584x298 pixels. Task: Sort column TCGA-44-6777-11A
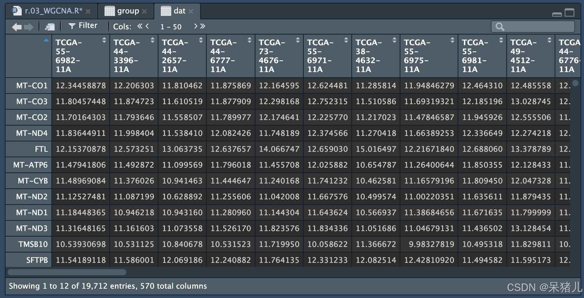click(249, 40)
